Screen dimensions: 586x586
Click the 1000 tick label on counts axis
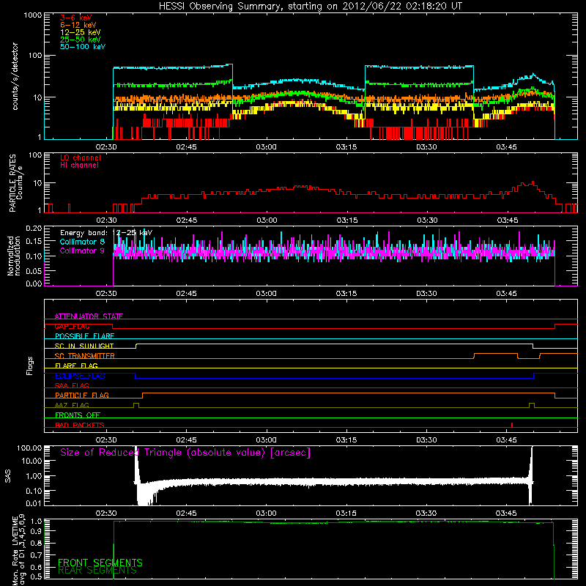pos(33,15)
